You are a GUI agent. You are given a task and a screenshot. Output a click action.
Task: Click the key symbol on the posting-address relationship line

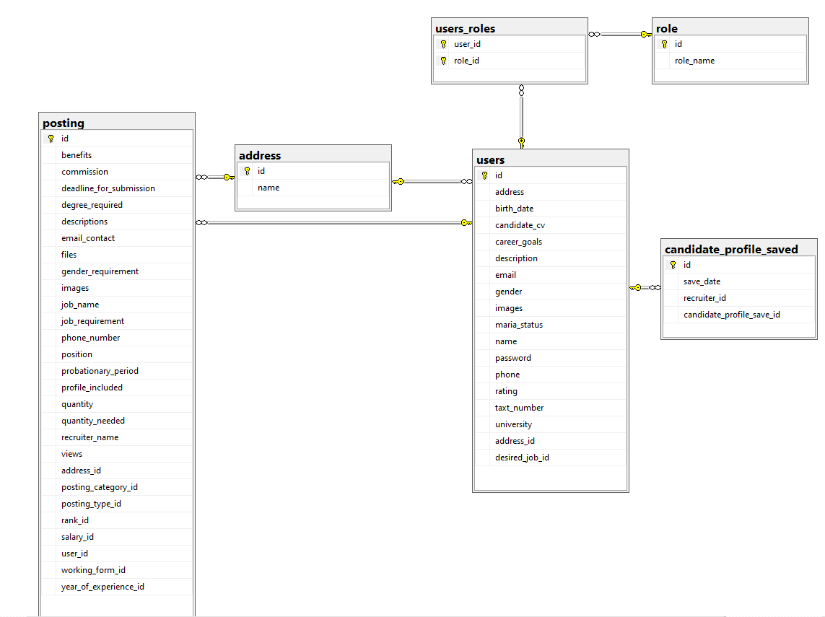(x=227, y=175)
